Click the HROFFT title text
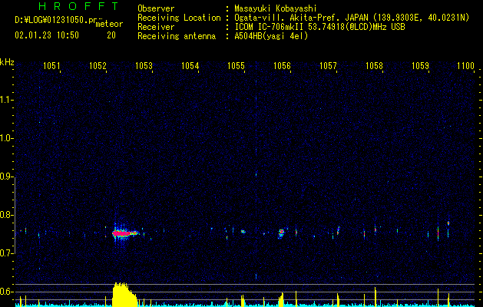This screenshot has height=307, width=483. [x=78, y=6]
